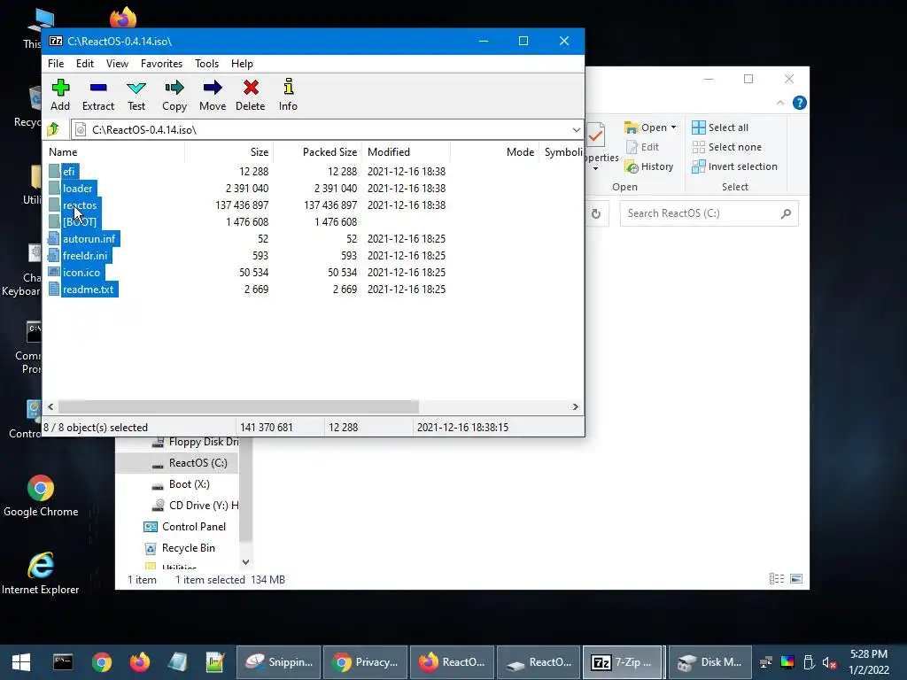907x680 pixels.
Task: Click the taskbar clock showing 5:28 PM
Action: point(869,662)
